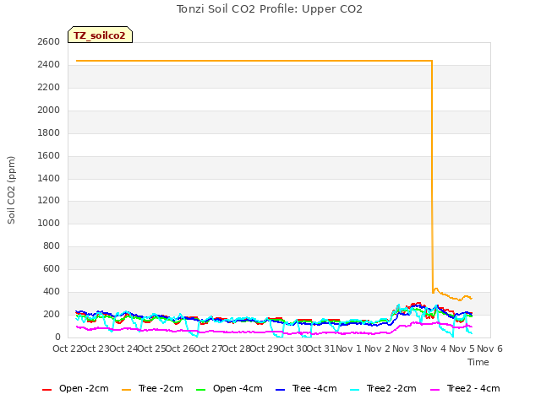Toggle the 'Open -4cm' legend entry

pos(229,389)
